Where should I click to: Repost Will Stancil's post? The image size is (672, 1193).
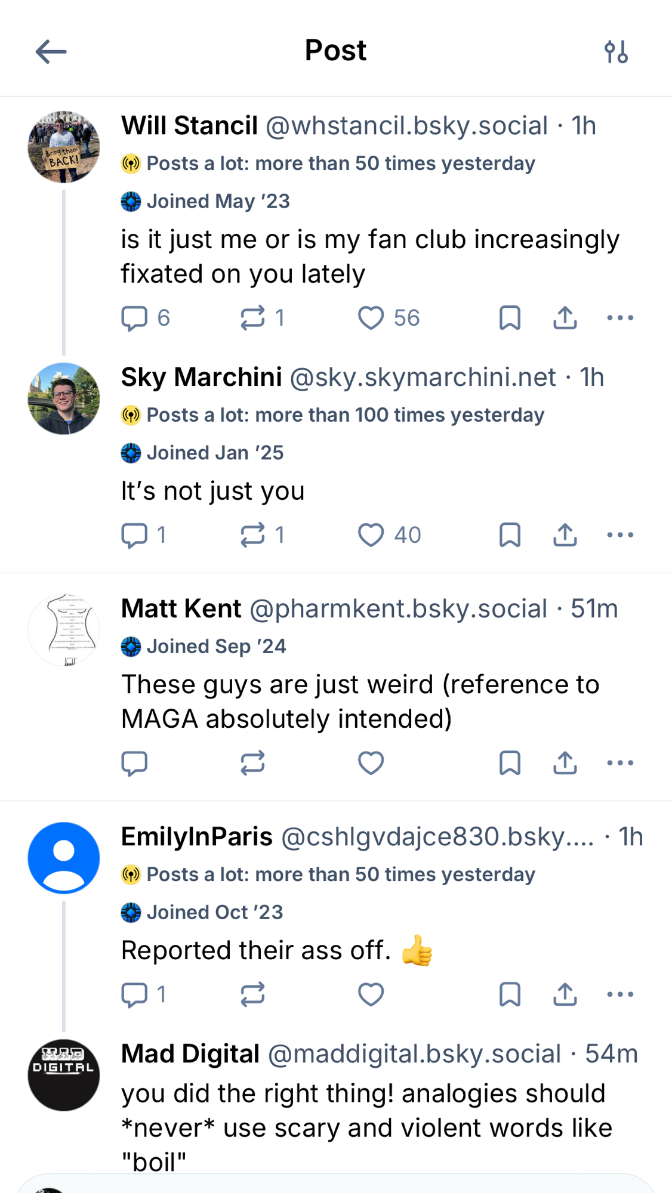(x=252, y=318)
